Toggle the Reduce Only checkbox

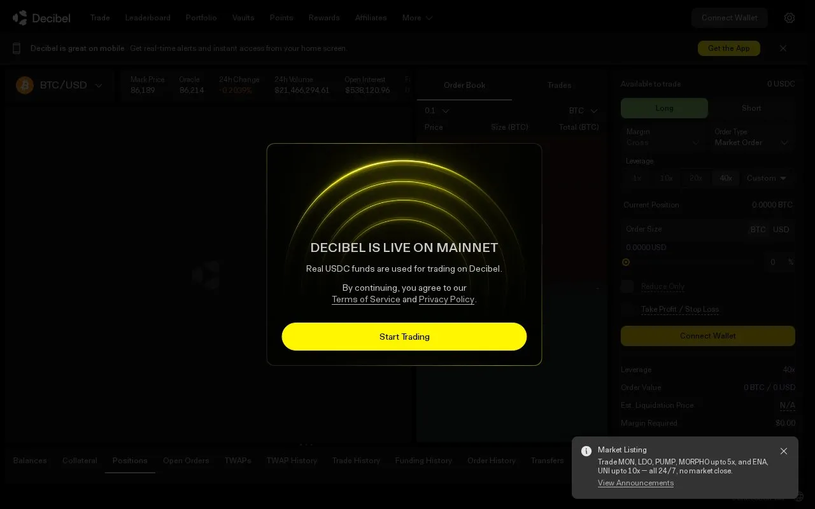[627, 286]
